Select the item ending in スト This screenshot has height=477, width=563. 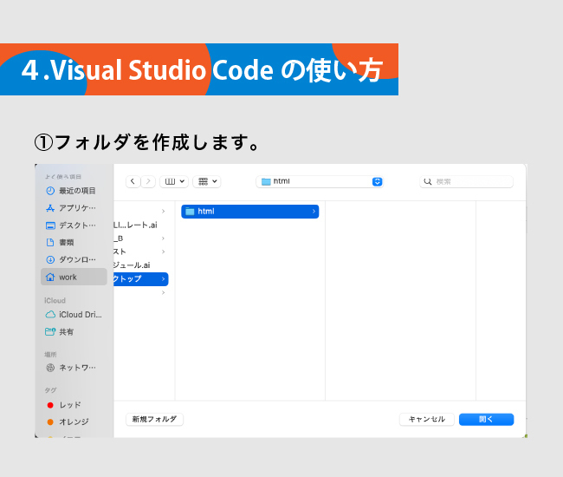tap(120, 252)
